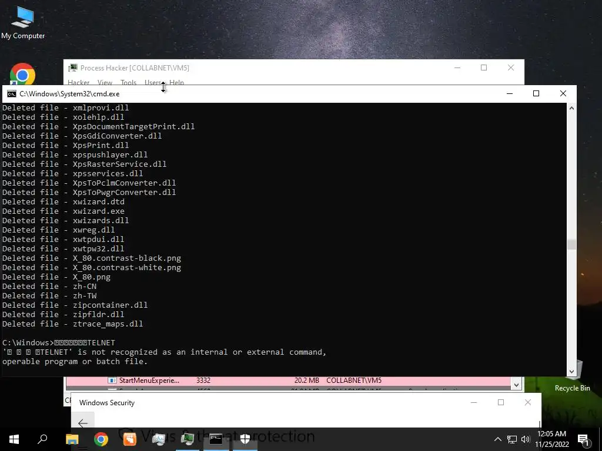
Task: Open File Explorer from the taskbar
Action: [x=72, y=439]
